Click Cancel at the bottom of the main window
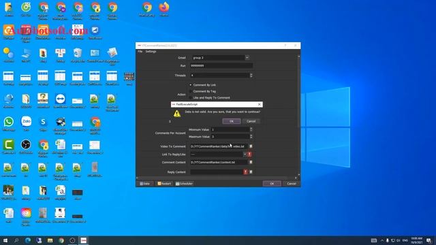The height and width of the screenshot is (245, 436). pyautogui.click(x=291, y=184)
